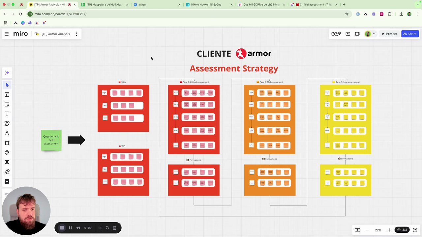The width and height of the screenshot is (422, 237).
Task: Open the board comments panel icon
Action: click(348, 34)
